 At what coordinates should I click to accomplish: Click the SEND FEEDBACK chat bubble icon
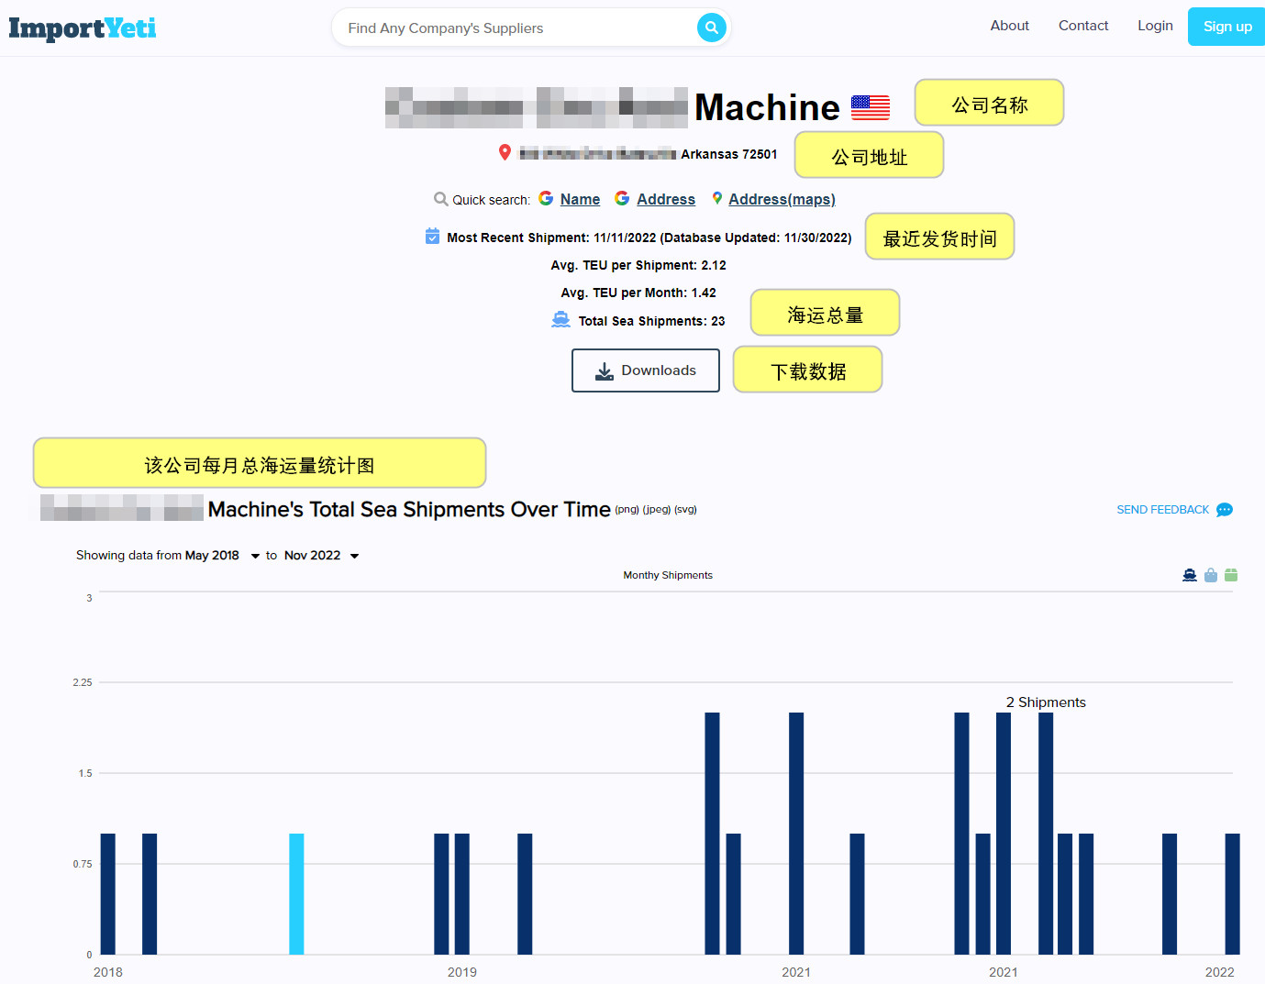coord(1224,509)
